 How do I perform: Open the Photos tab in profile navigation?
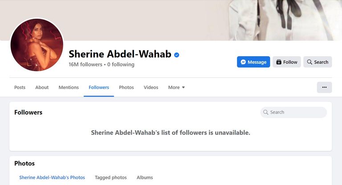[126, 88]
